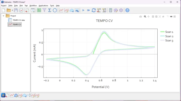Open the Workflow menu
Image resolution: width=181 pixels, height=101 pixels.
click(x=33, y=5)
